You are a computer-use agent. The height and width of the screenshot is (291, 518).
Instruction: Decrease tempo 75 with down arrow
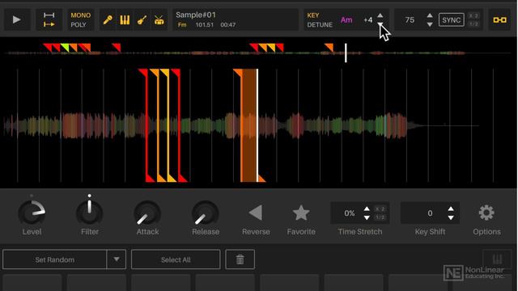click(430, 24)
